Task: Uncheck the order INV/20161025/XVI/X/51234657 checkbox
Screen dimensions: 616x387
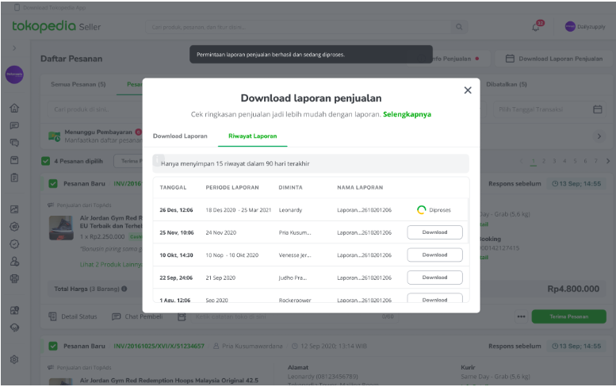Action: click(53, 346)
